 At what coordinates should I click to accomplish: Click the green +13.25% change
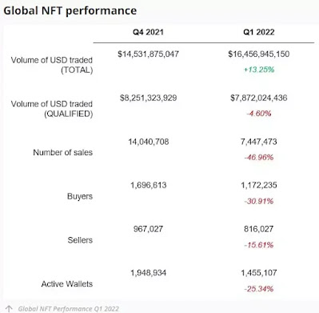[x=259, y=70]
